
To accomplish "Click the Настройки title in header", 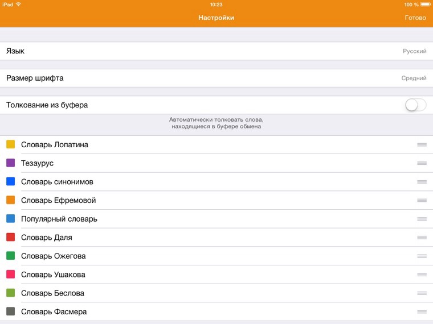I will pos(217,18).
